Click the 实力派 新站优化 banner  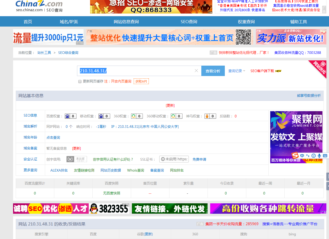click(291, 37)
